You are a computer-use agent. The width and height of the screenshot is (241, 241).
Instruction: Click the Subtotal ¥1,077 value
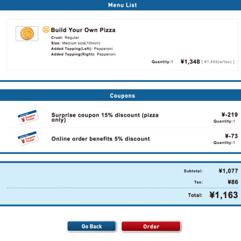[x=228, y=171]
